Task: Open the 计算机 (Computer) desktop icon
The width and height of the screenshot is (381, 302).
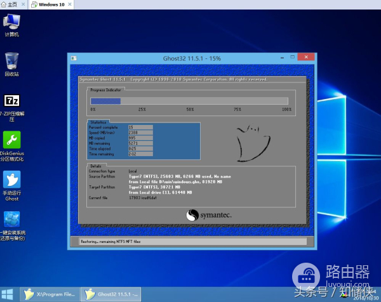Action: 11,23
